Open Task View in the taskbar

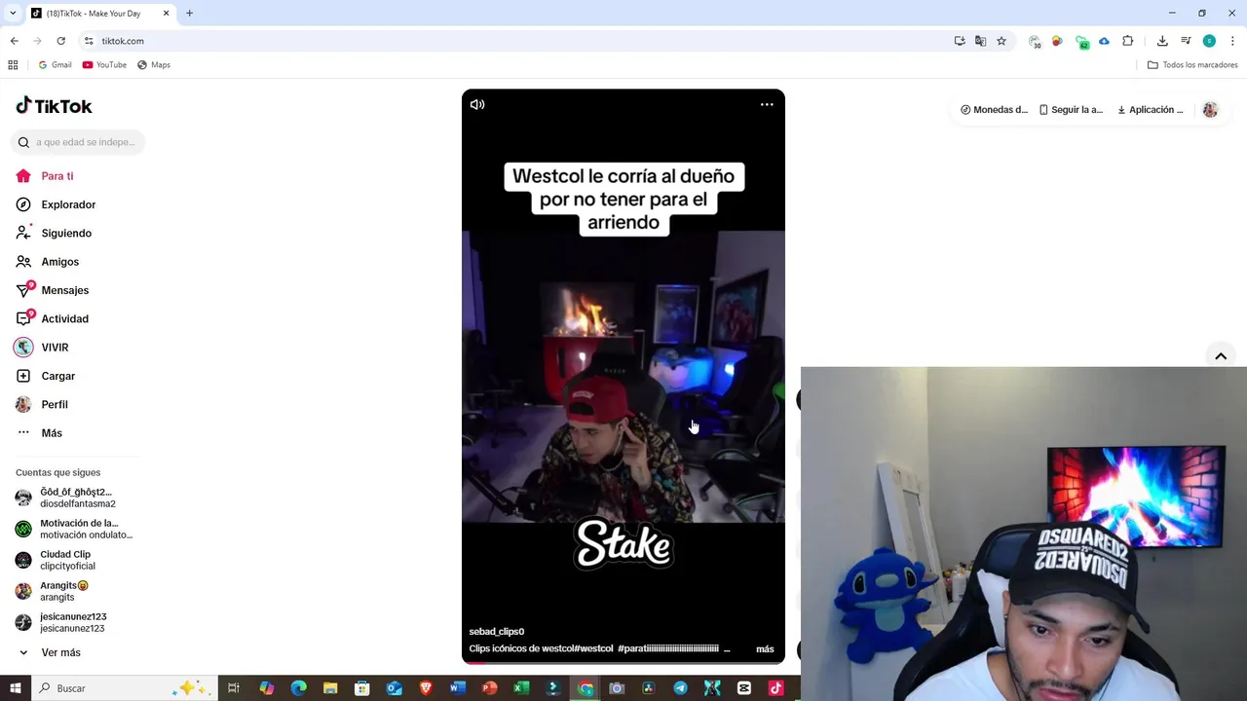point(234,688)
